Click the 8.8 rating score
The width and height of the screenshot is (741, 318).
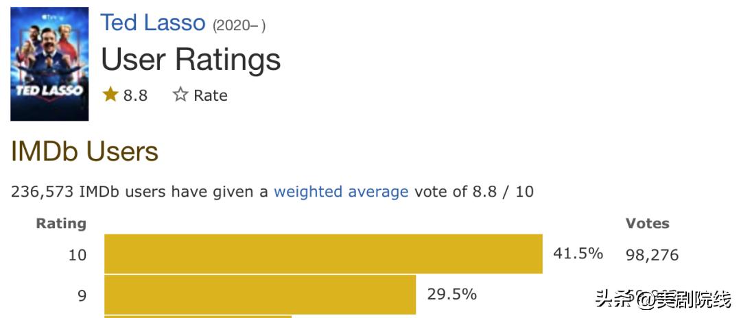click(x=135, y=95)
